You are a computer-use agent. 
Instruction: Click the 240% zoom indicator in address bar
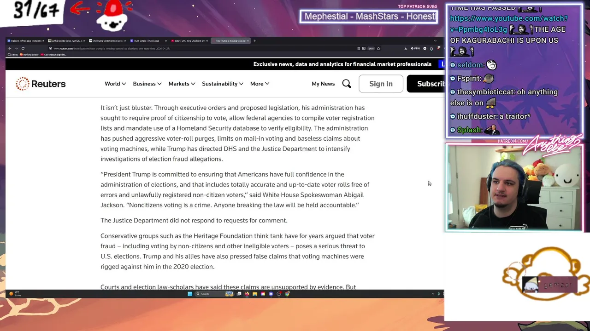click(371, 48)
